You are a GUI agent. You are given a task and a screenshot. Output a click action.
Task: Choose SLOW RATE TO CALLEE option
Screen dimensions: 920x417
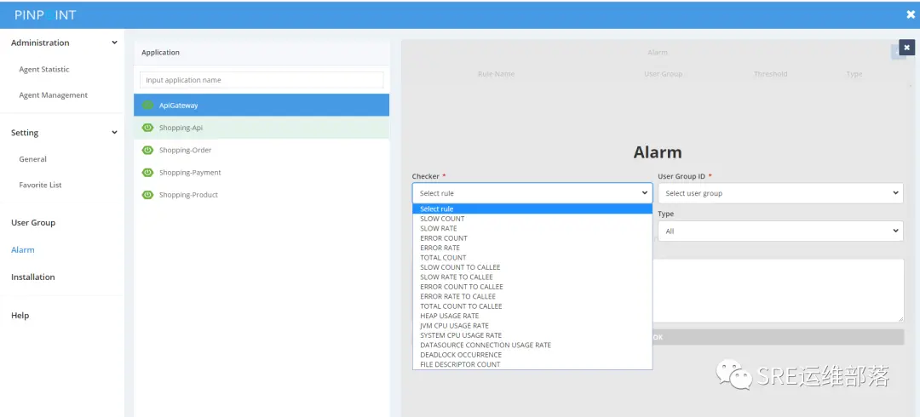[532, 277]
